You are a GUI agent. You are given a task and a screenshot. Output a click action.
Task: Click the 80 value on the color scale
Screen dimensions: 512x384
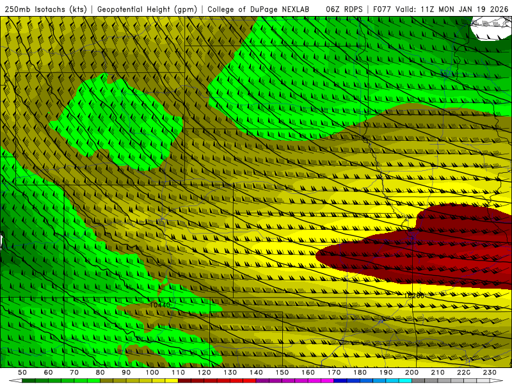tap(100, 372)
